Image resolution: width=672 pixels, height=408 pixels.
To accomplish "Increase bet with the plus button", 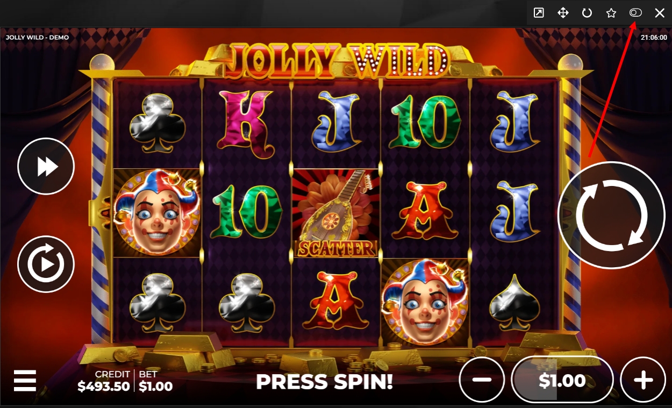I will 643,380.
